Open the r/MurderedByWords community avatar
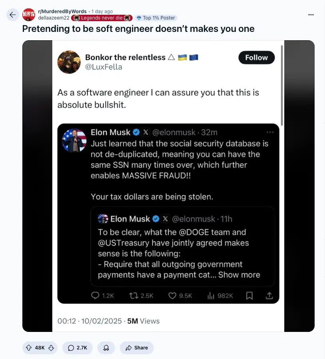This screenshot has width=325, height=359. tap(29, 14)
